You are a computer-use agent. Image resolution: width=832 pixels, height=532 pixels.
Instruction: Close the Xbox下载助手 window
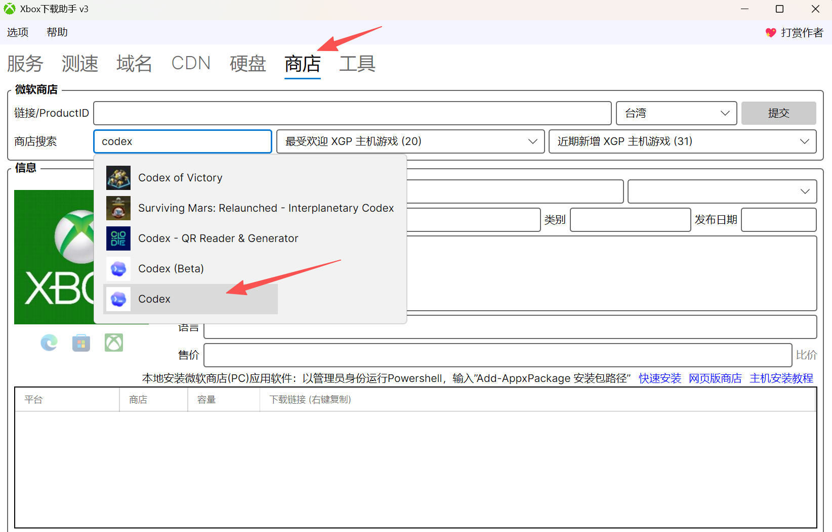click(x=815, y=9)
